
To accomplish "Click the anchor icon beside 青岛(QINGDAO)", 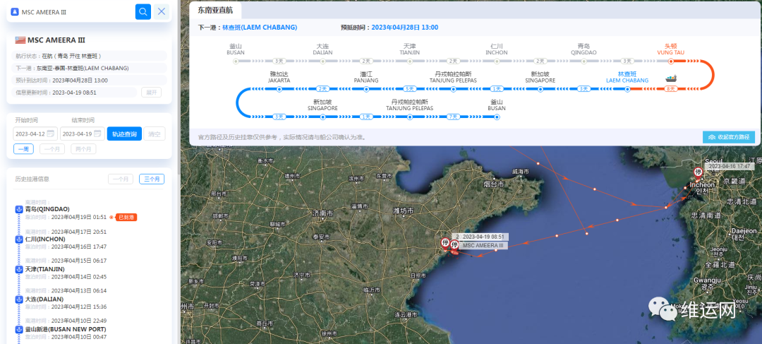I will tap(18, 209).
